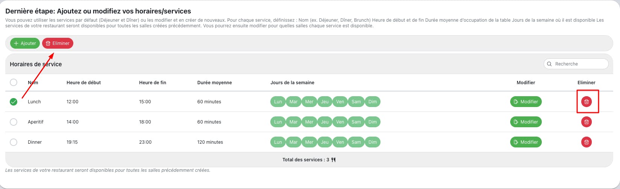Uncheck the Lunch row checkbox

click(x=14, y=101)
